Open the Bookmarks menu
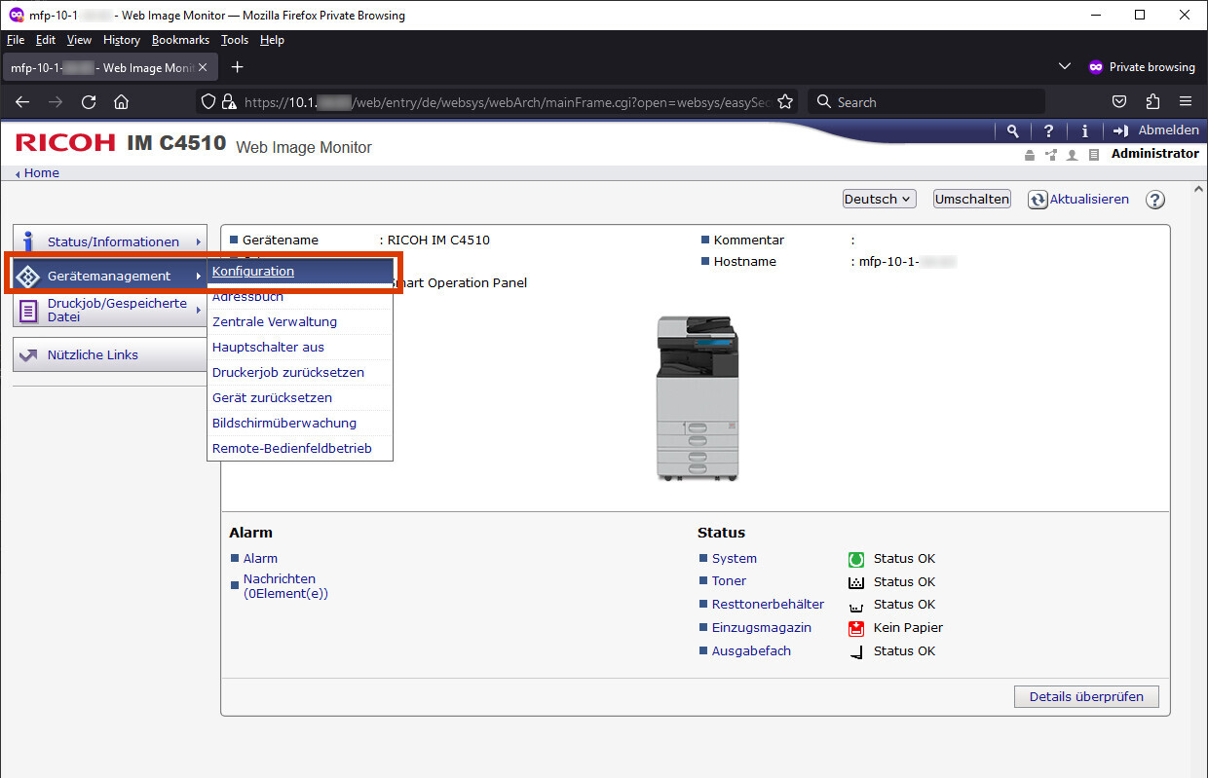 pyautogui.click(x=180, y=40)
